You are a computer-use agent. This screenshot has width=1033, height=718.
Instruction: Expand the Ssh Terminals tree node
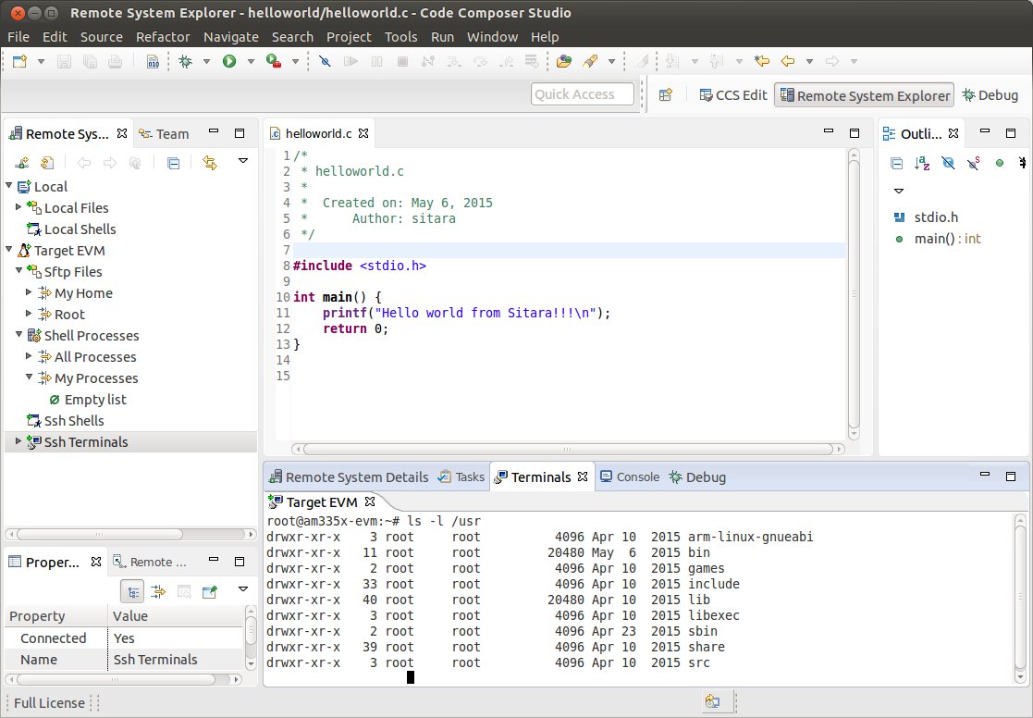tap(18, 442)
